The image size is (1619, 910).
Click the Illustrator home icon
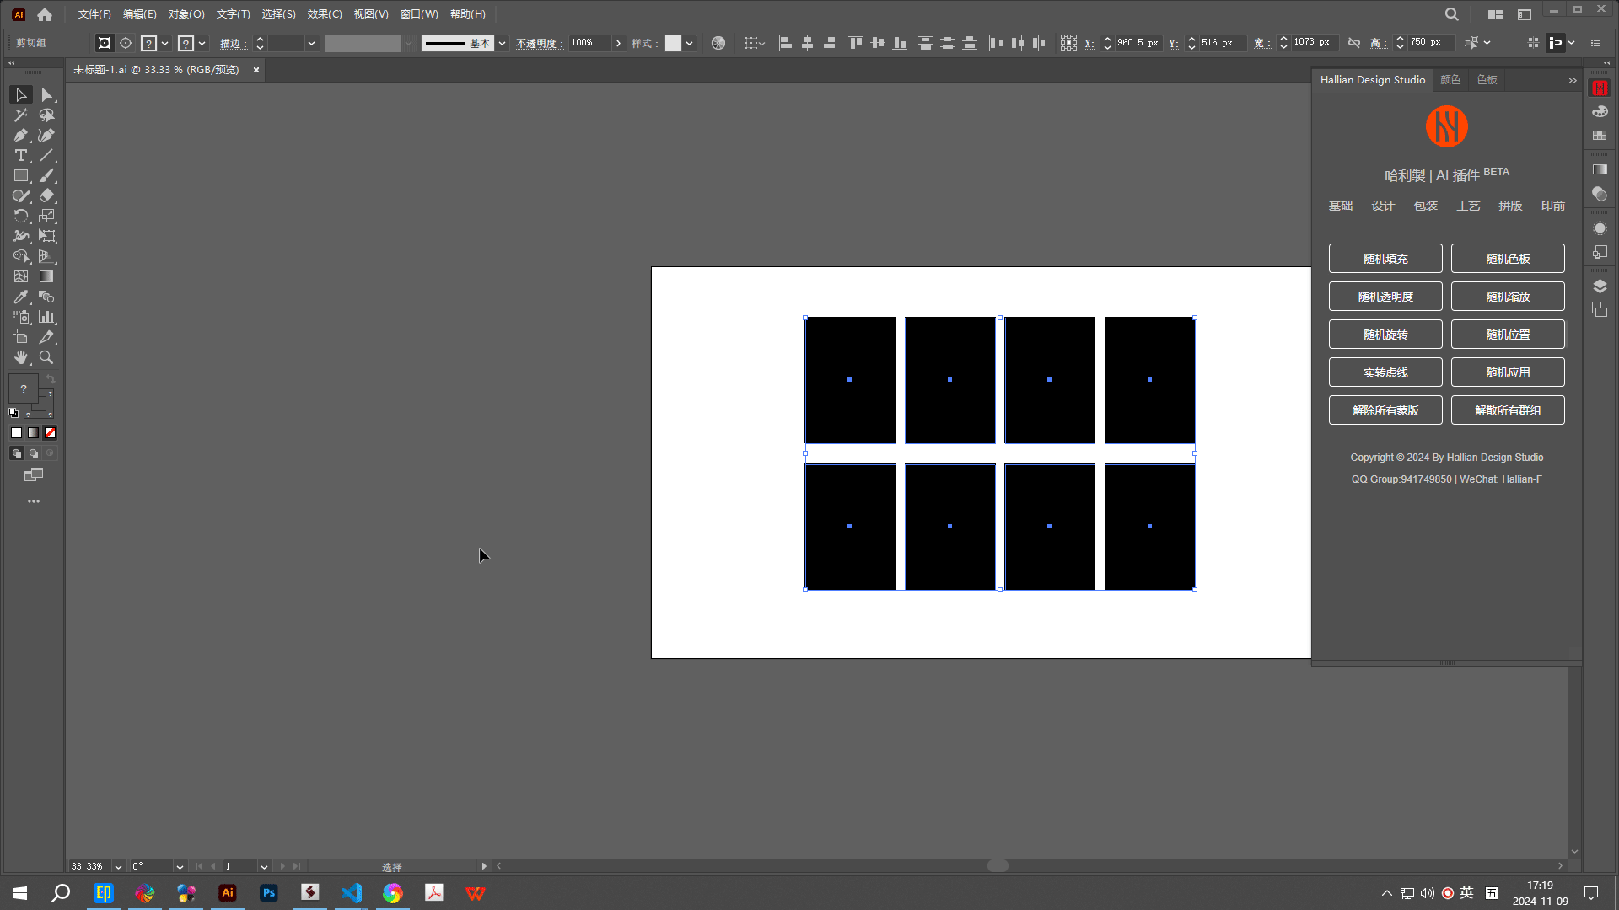pyautogui.click(x=45, y=14)
